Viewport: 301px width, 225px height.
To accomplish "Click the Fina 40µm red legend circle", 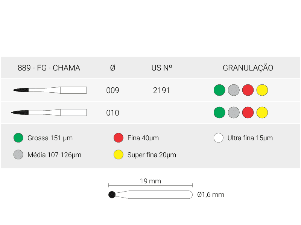I will (119, 138).
